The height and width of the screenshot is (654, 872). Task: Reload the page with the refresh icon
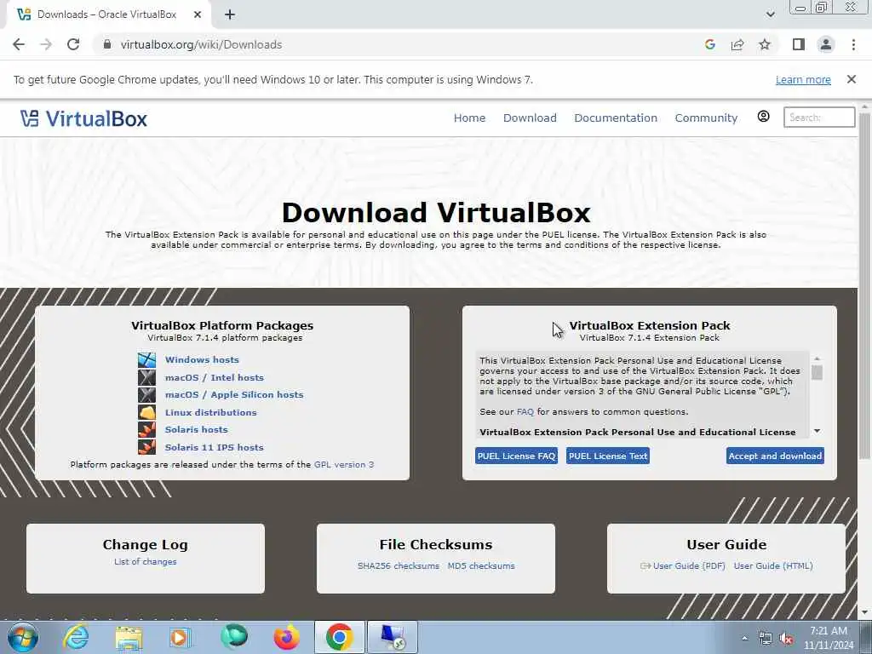(73, 44)
